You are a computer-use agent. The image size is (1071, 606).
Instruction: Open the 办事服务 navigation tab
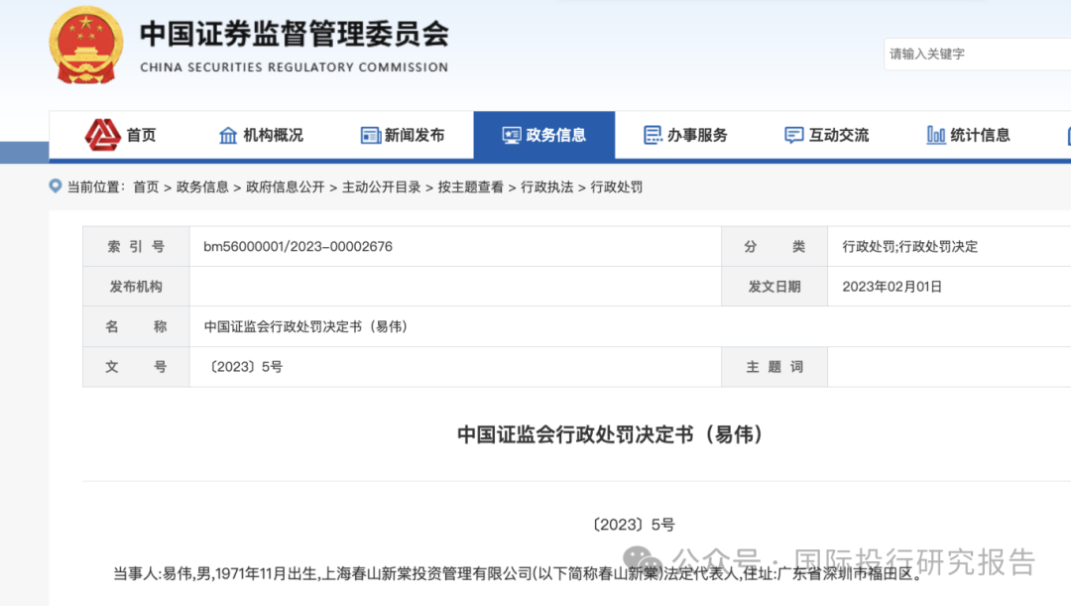tap(686, 135)
